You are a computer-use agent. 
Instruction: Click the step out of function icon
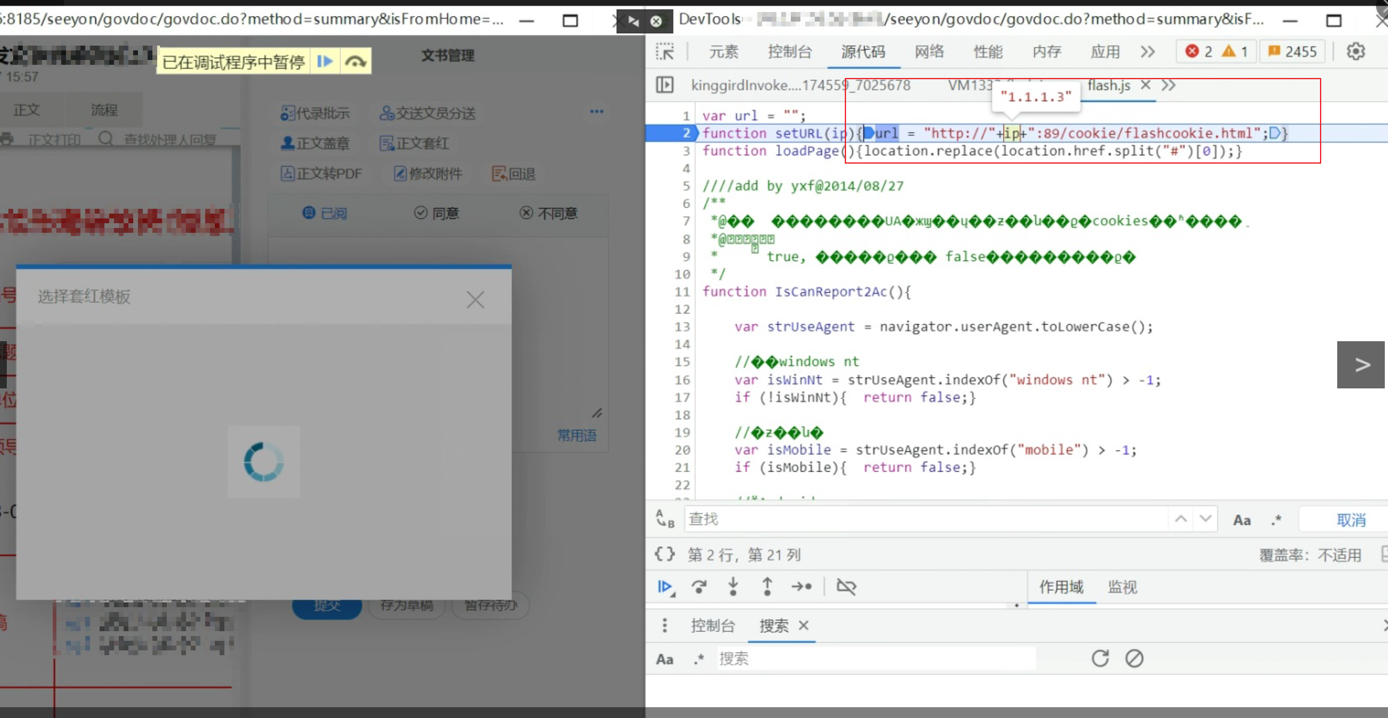pos(767,586)
